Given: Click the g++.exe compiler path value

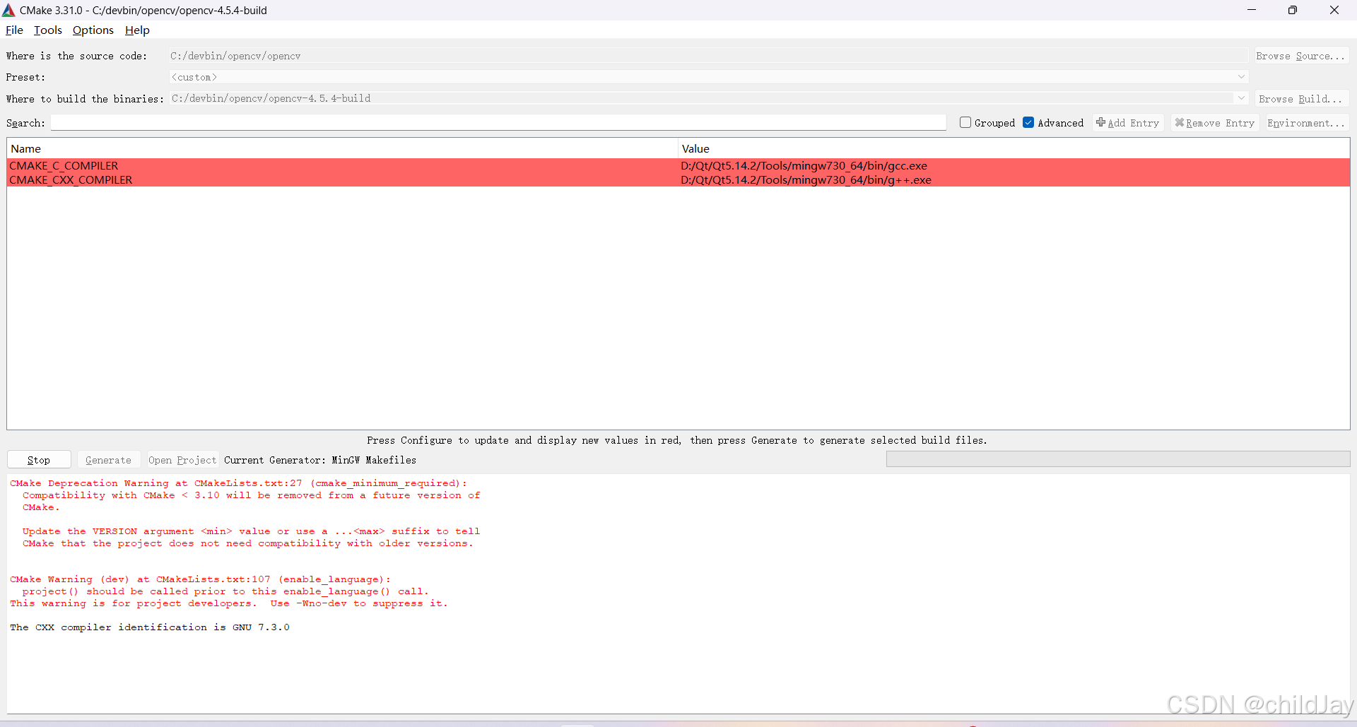Looking at the screenshot, I should coord(806,179).
